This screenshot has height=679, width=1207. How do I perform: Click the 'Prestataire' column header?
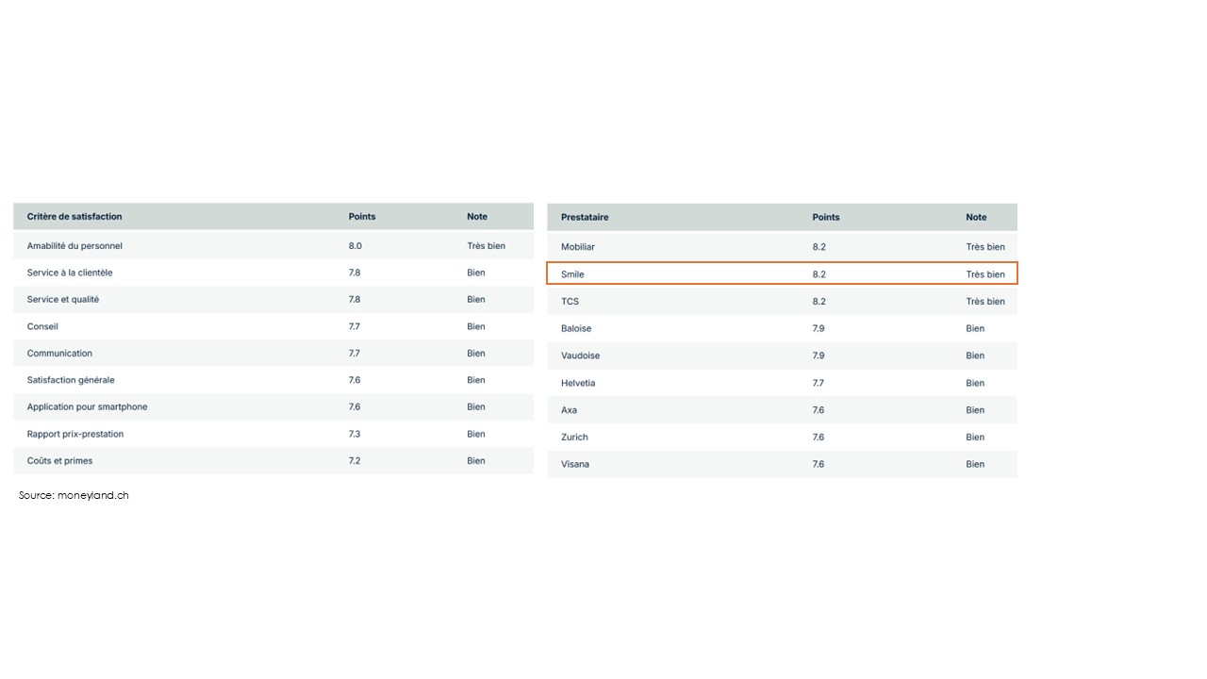585,217
